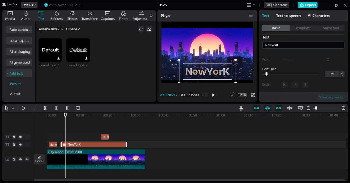This screenshot has width=350, height=183.
Task: Click the preview axis ruler icon
Action: point(301,108)
